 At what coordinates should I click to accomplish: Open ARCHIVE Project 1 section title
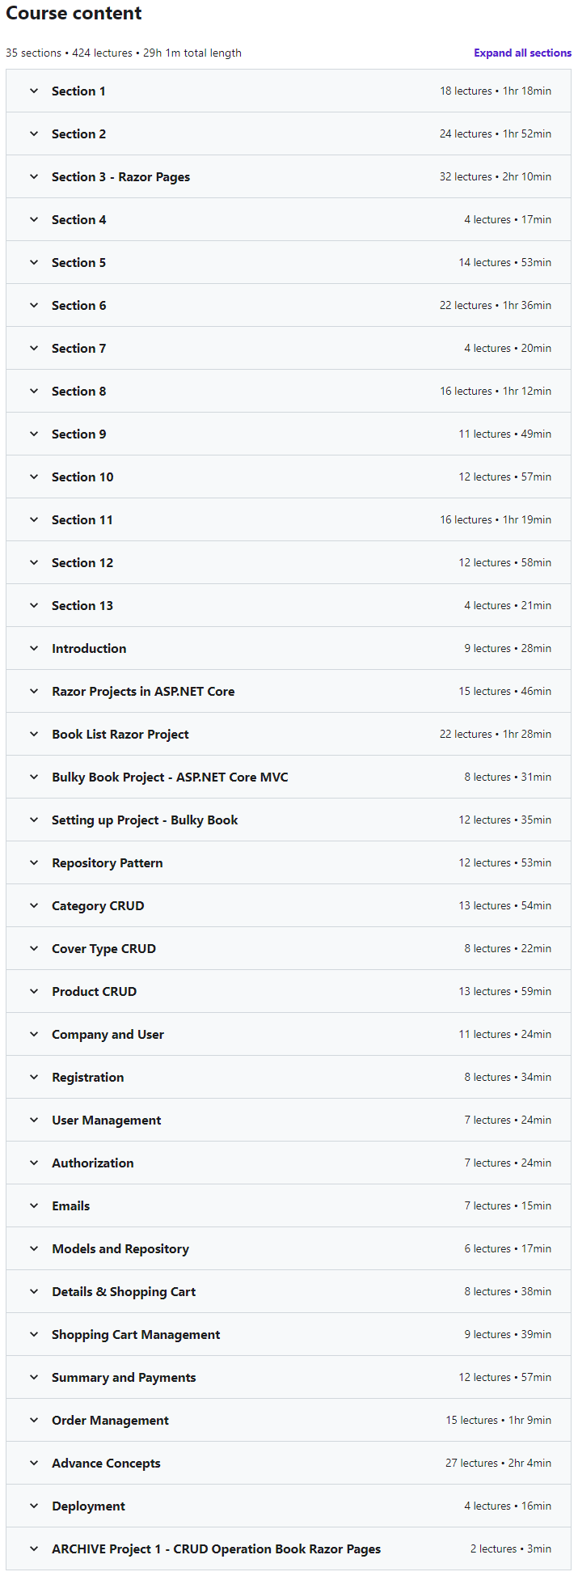(216, 1549)
